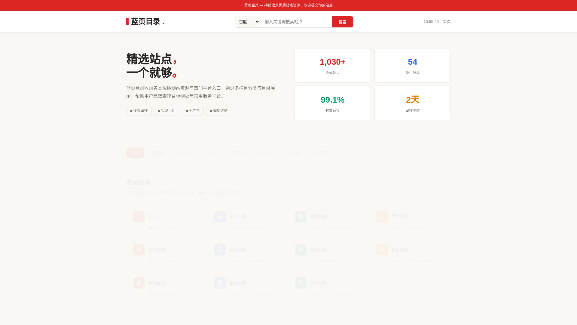
Task: Open the 领页导航 card icon
Action: coord(382,250)
